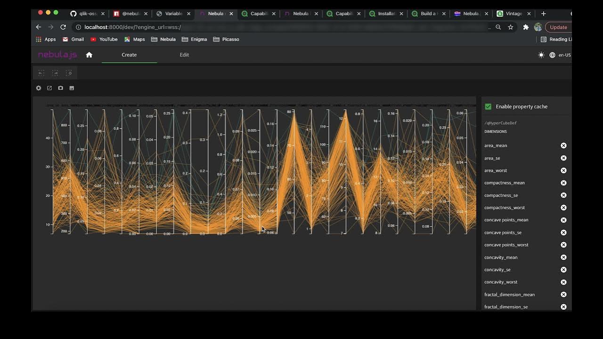Open the YouTube bookmark
The width and height of the screenshot is (603, 339).
(x=104, y=40)
